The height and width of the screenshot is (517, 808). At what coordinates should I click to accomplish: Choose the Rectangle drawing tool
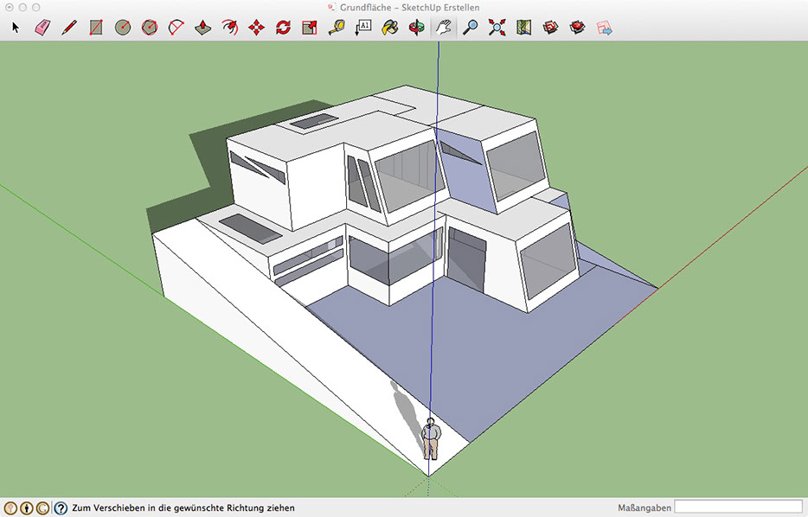pos(96,28)
